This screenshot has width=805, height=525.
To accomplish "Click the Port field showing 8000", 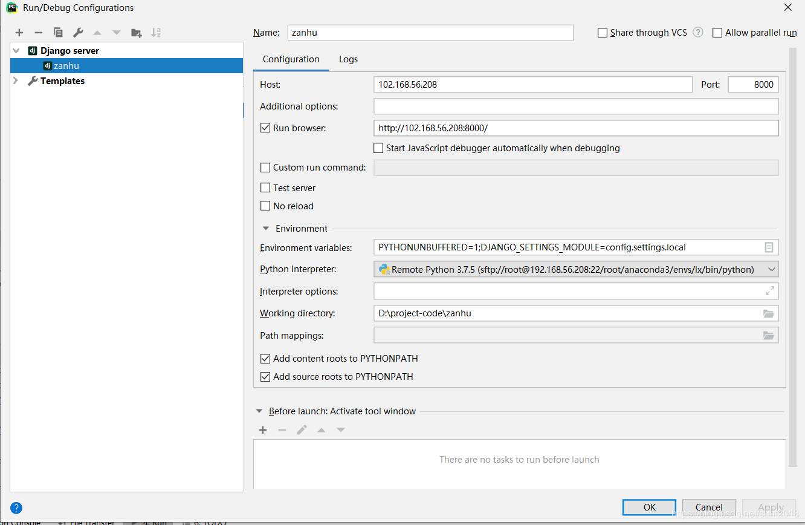I will [753, 85].
